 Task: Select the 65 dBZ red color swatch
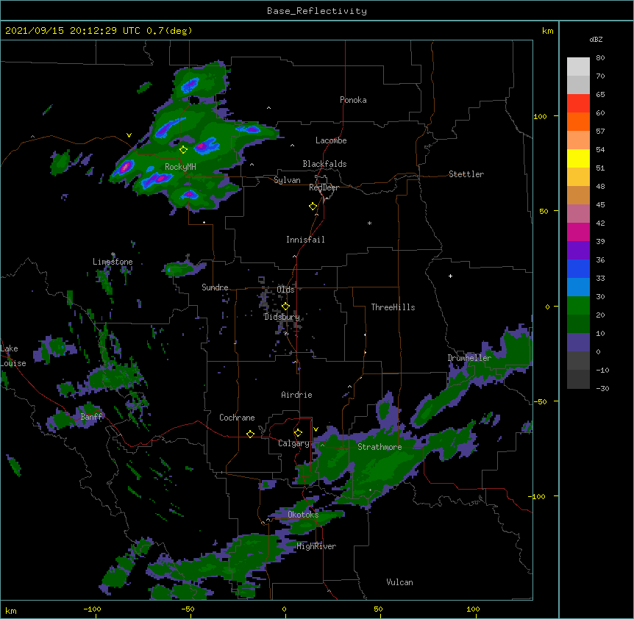click(x=578, y=104)
